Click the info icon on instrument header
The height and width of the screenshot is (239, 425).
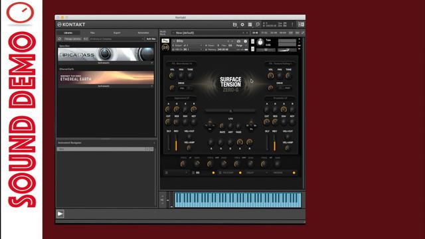(245, 41)
